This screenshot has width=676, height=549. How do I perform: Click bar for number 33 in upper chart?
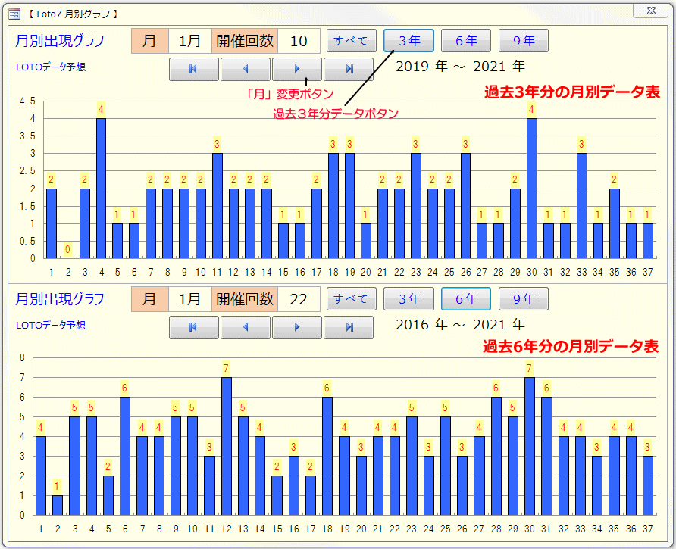581,205
